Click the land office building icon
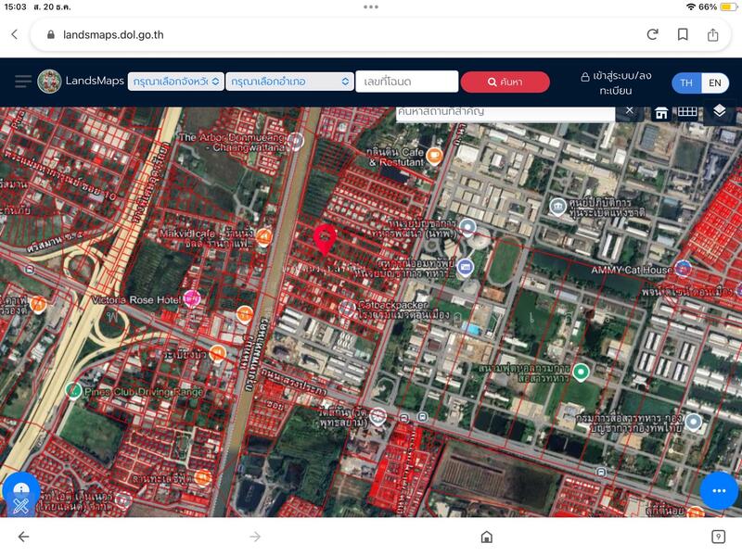The width and height of the screenshot is (742, 556). [661, 113]
